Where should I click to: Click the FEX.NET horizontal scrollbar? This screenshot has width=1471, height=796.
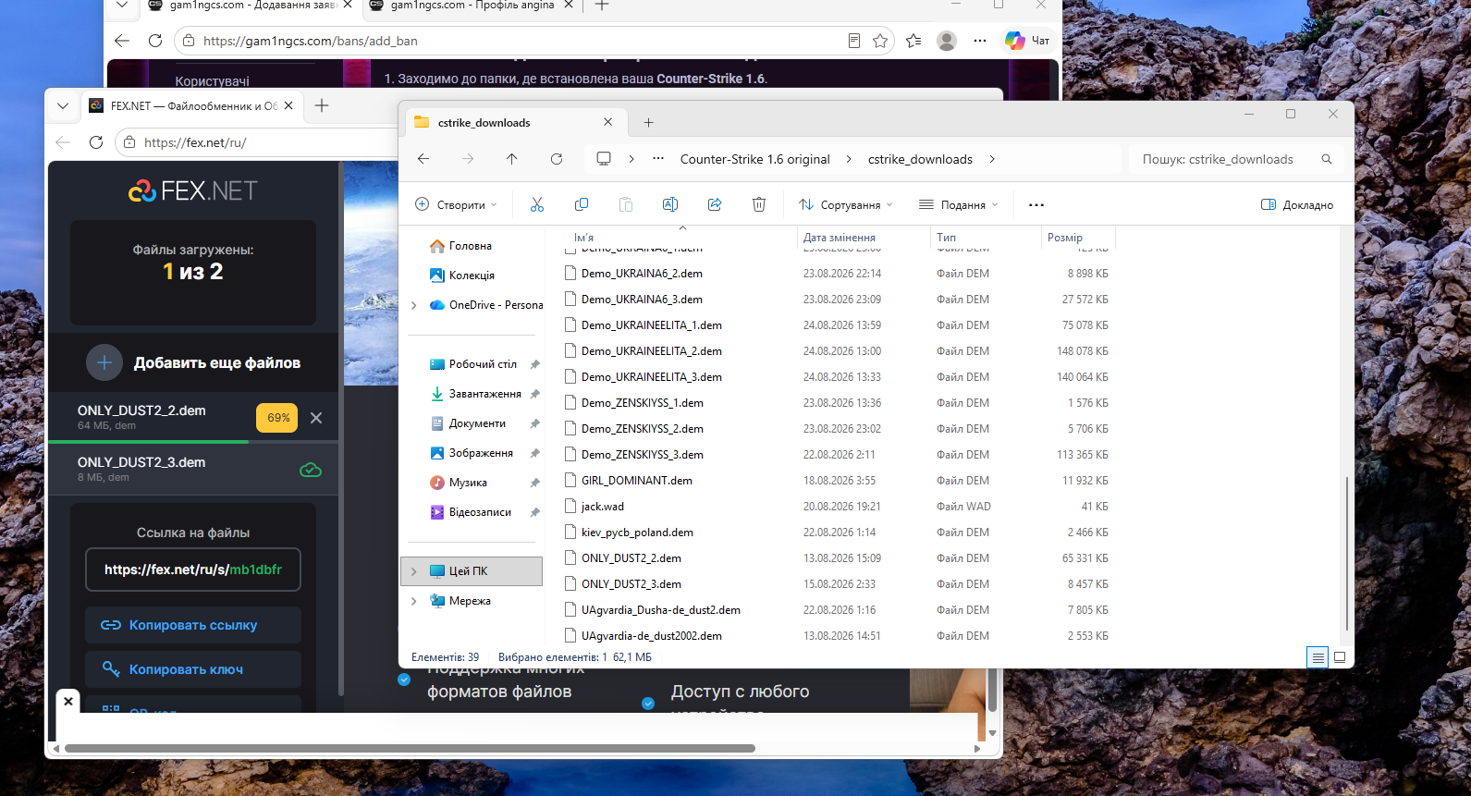click(x=410, y=748)
